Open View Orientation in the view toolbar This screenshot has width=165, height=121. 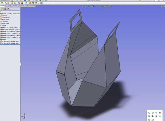pos(93,6)
